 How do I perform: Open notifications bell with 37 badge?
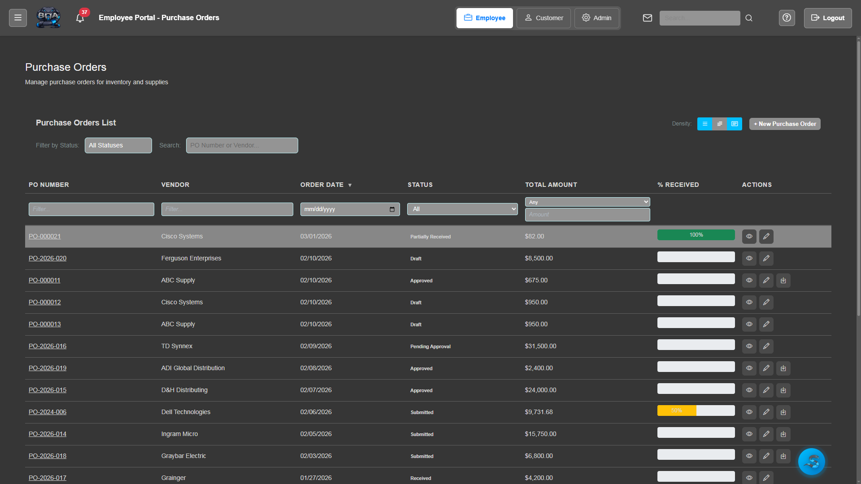pyautogui.click(x=80, y=18)
